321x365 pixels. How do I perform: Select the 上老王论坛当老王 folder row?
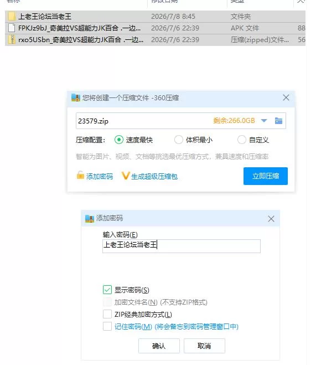tap(155, 17)
